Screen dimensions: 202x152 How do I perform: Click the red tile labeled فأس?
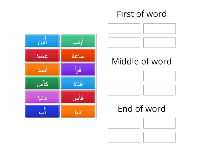click(78, 97)
